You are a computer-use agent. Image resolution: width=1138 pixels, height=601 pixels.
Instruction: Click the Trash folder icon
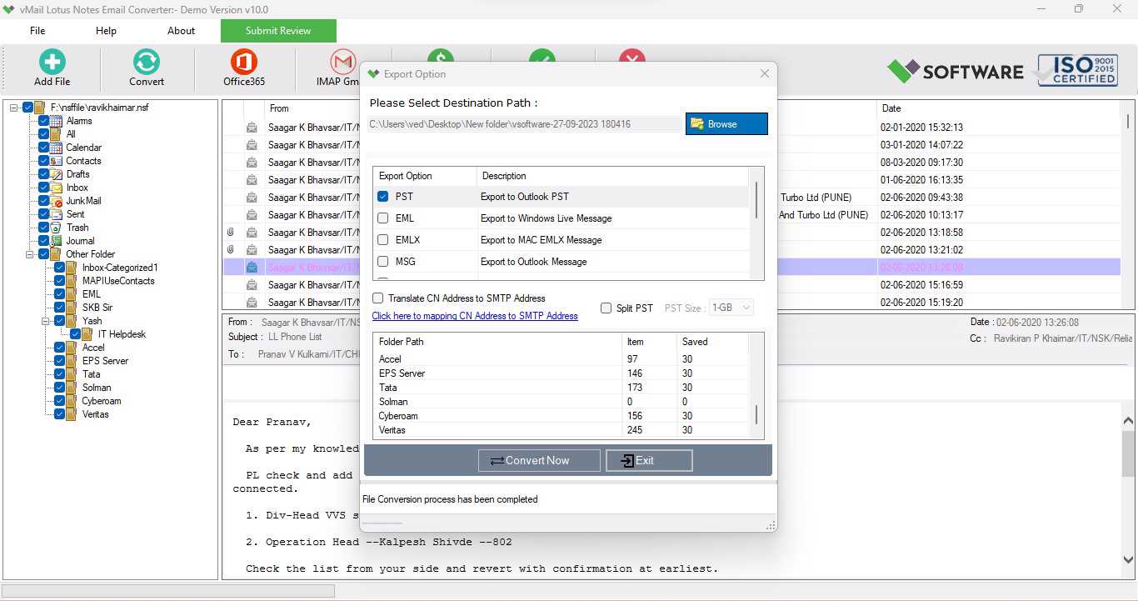click(56, 228)
